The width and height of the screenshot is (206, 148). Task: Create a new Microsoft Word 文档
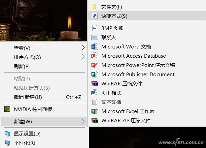(147, 46)
